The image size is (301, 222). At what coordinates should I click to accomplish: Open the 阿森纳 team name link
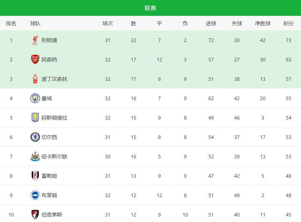(49, 60)
